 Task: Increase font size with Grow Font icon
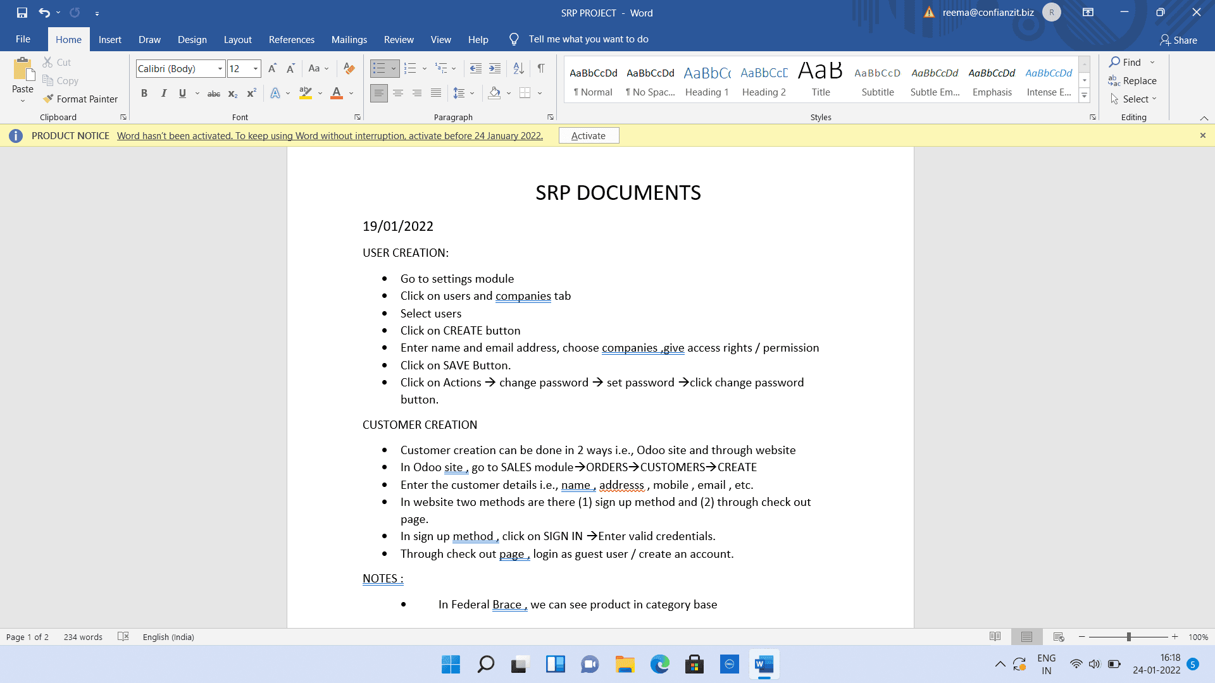(272, 68)
